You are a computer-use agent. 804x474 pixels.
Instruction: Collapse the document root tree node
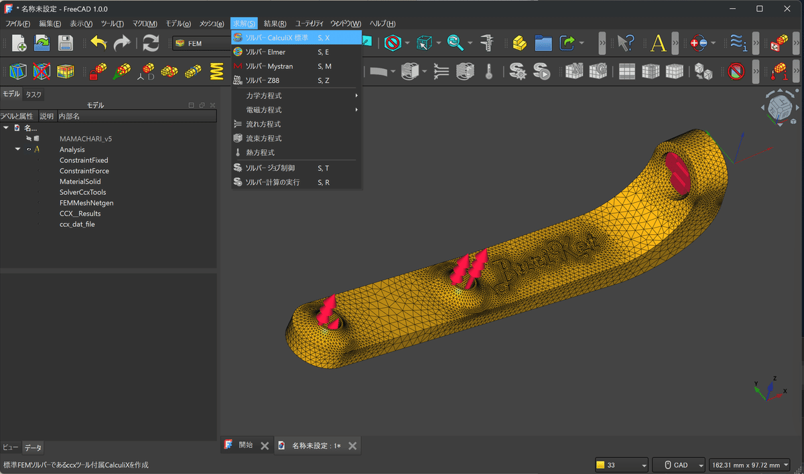point(6,128)
